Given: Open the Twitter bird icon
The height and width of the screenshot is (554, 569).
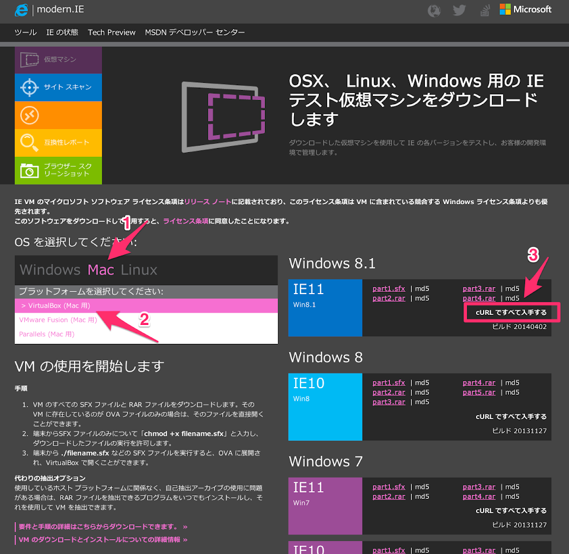Looking at the screenshot, I should [459, 10].
